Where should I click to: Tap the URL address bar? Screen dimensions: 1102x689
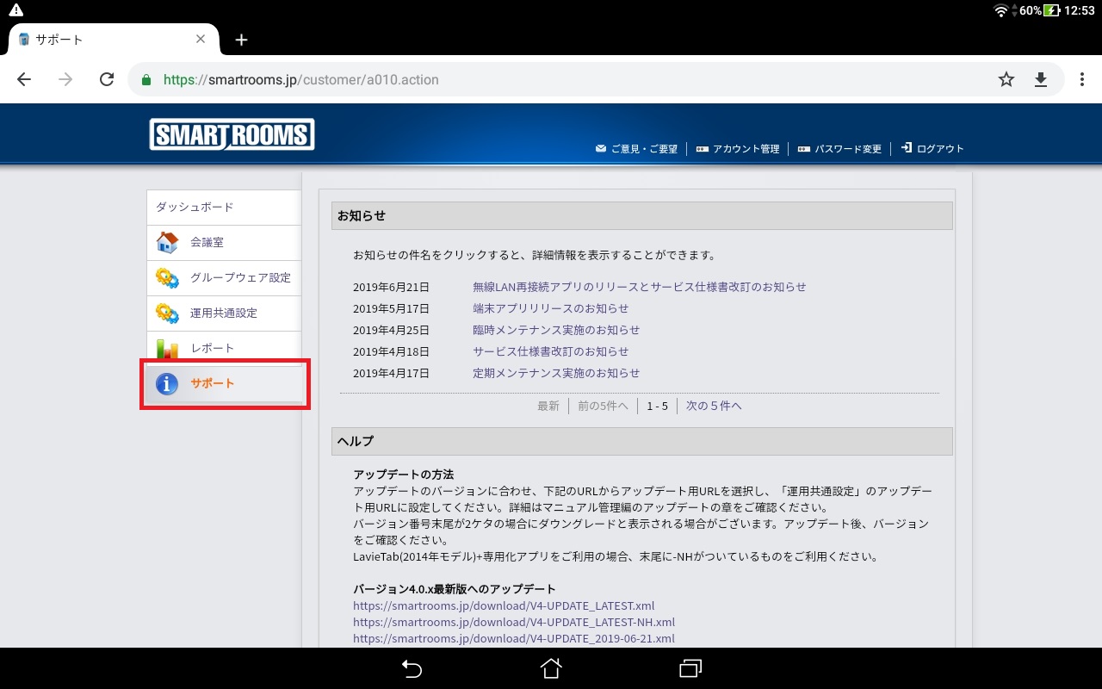click(x=560, y=79)
